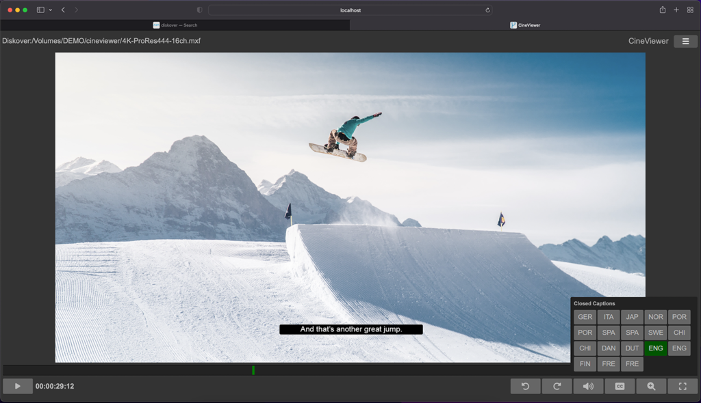The width and height of the screenshot is (701, 403).
Task: Enable German GER captions
Action: click(585, 316)
